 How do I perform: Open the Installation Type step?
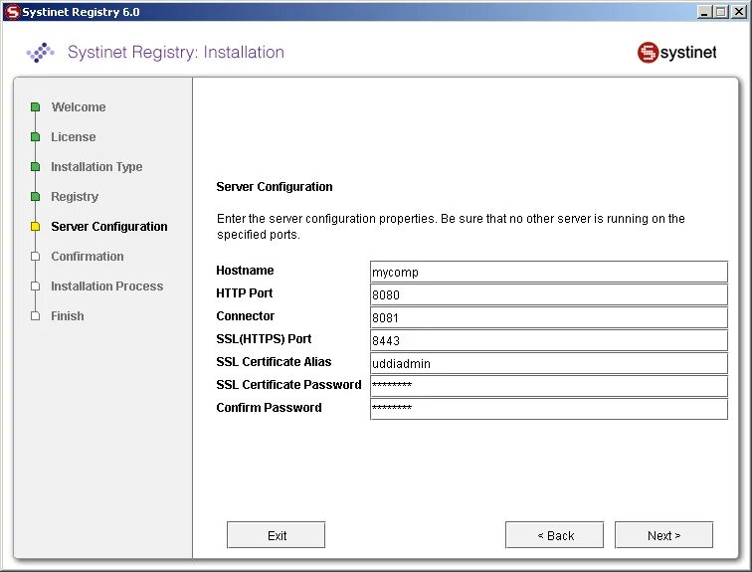click(x=96, y=166)
